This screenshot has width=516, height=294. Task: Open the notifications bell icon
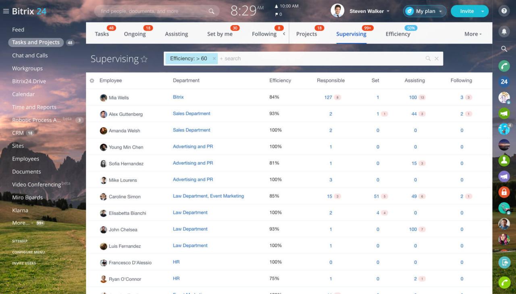(504, 31)
